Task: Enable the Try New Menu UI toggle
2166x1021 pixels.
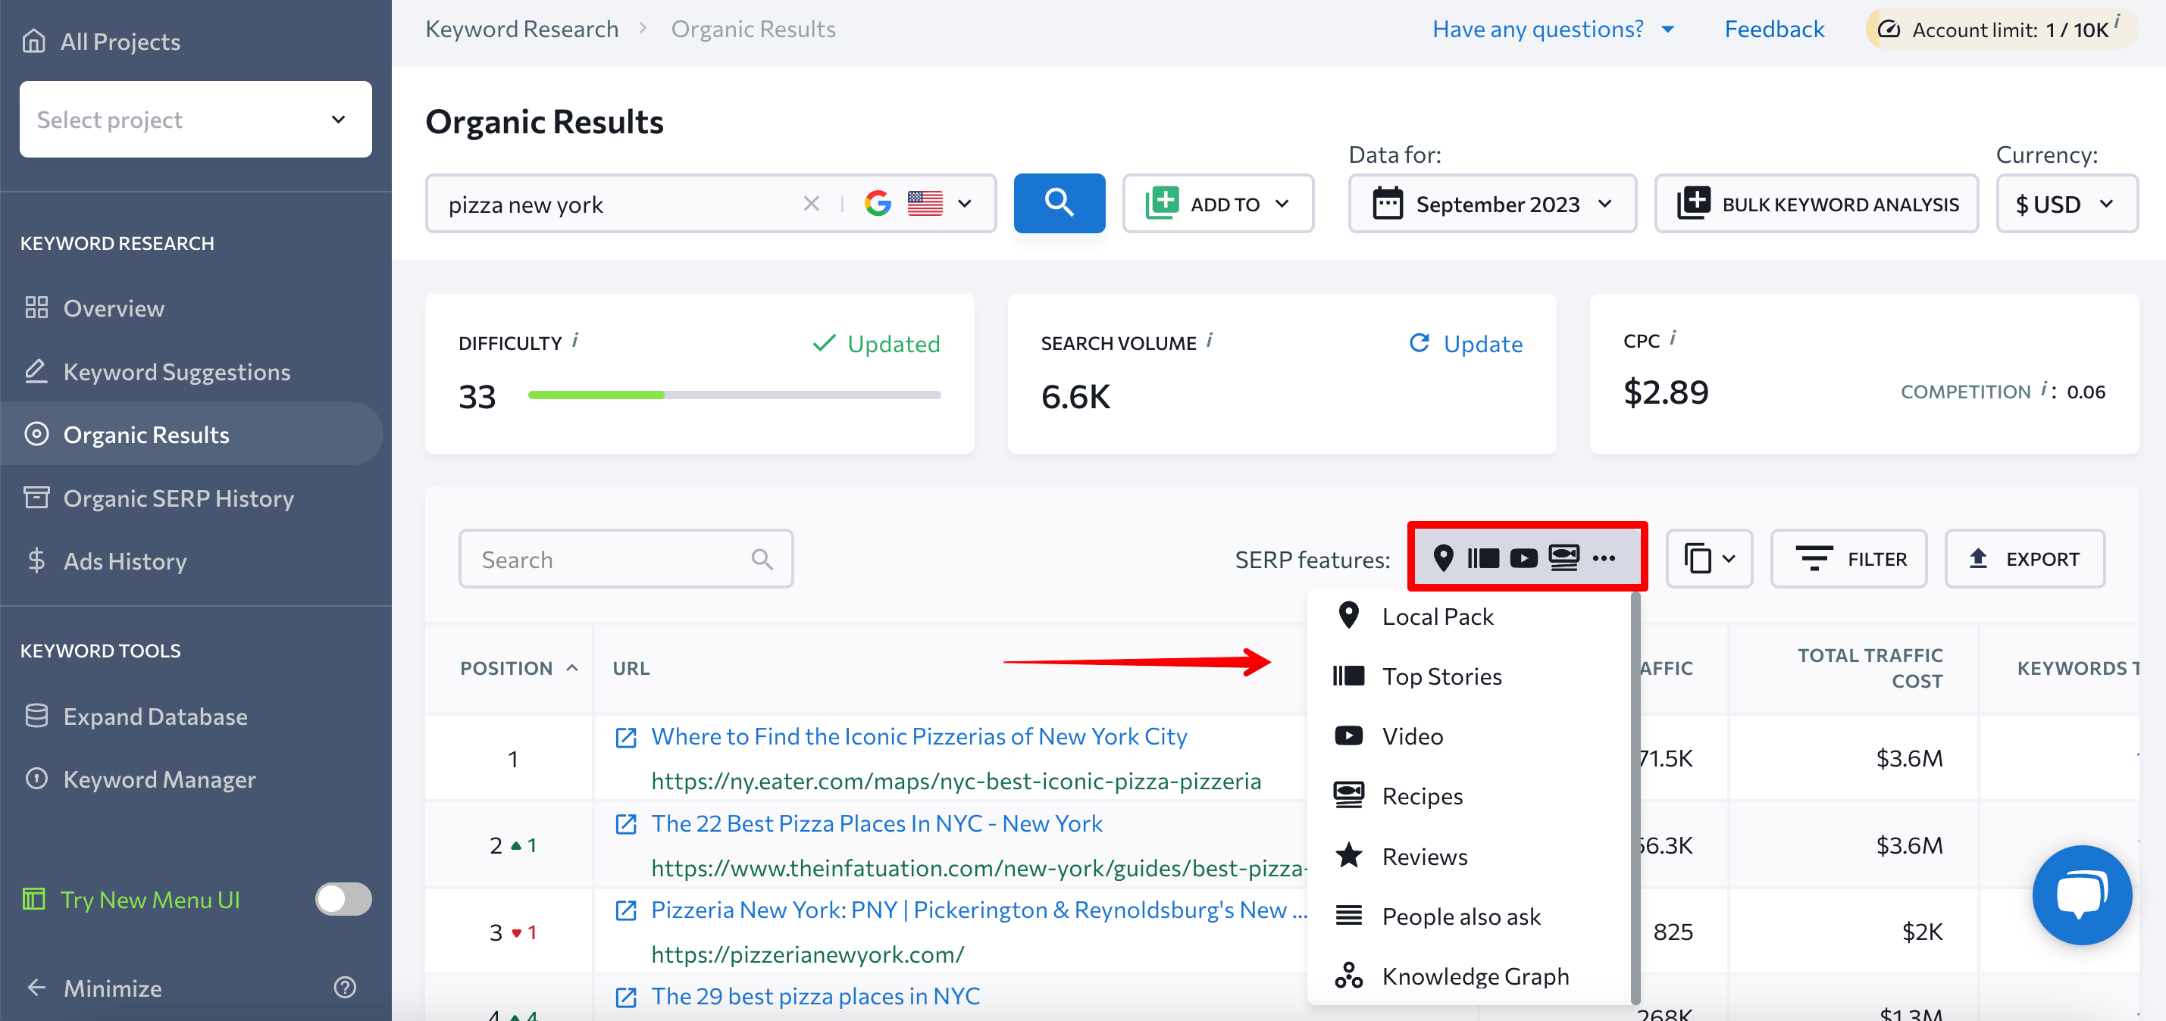Action: coord(343,899)
